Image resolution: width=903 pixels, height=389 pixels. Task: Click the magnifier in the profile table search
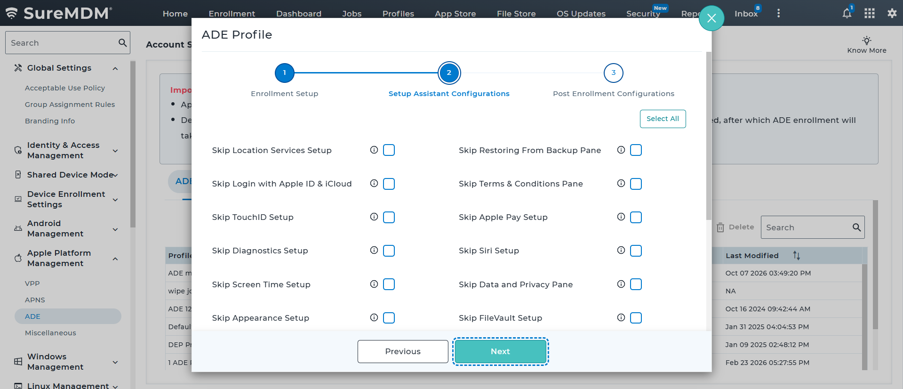857,227
